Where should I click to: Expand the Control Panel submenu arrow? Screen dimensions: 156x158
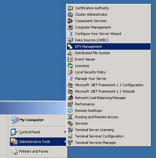coord(65,132)
